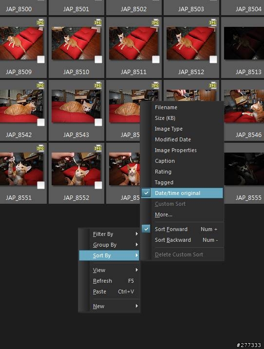The height and width of the screenshot is (349, 264).
Task: Click the JAP_8500 filename label
Action: [19, 9]
